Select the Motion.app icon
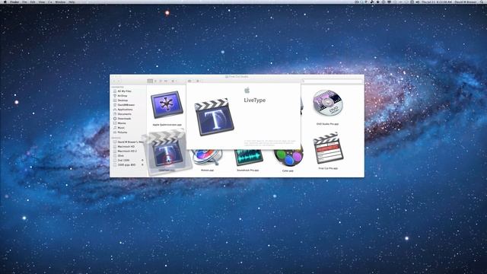The height and width of the screenshot is (274, 487). click(x=207, y=157)
